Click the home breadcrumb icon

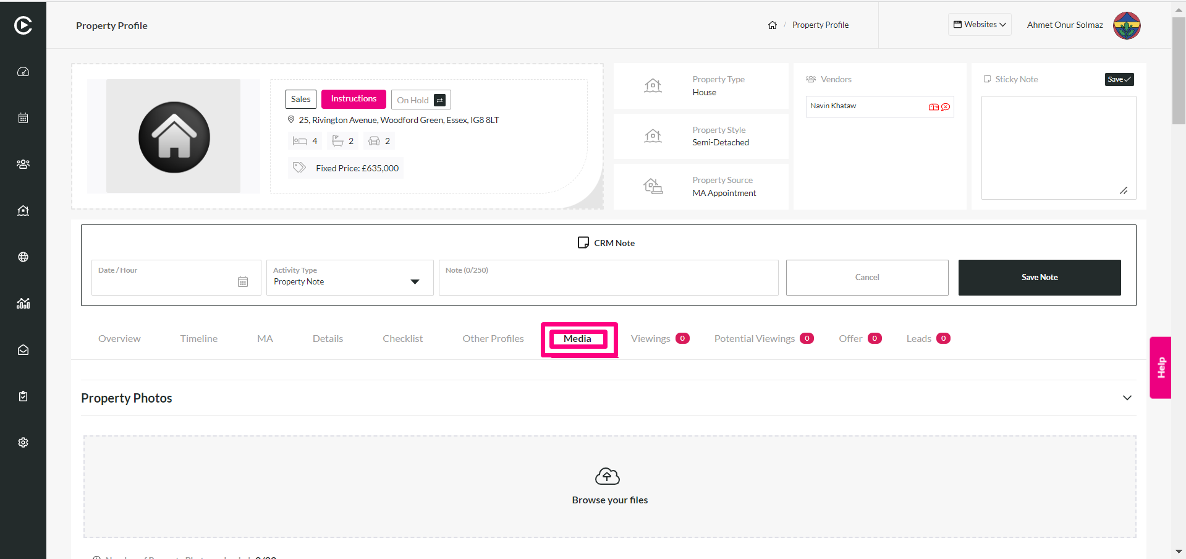tap(773, 25)
